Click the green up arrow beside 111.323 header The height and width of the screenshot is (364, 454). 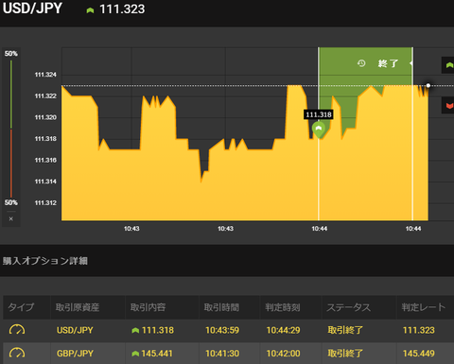click(x=90, y=10)
